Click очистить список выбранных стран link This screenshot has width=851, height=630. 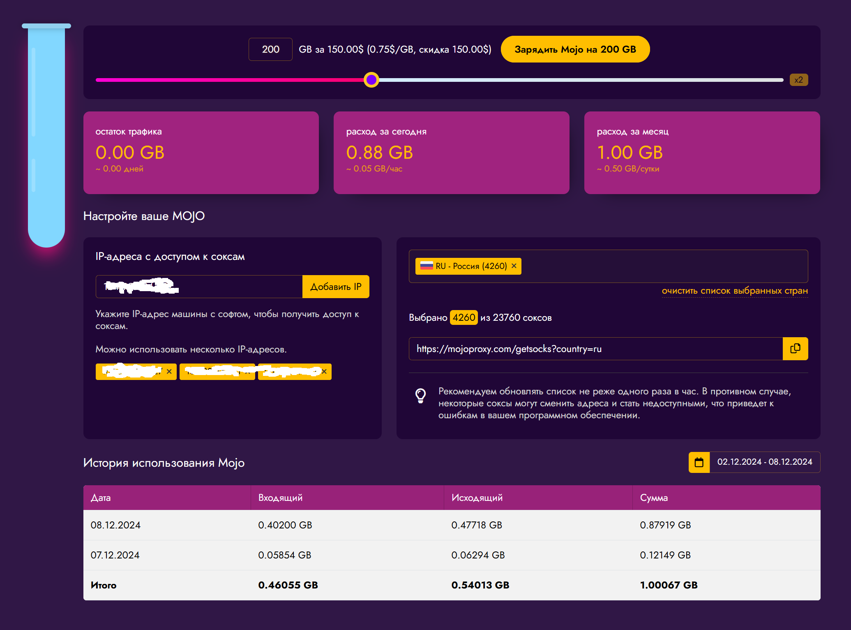[735, 291]
